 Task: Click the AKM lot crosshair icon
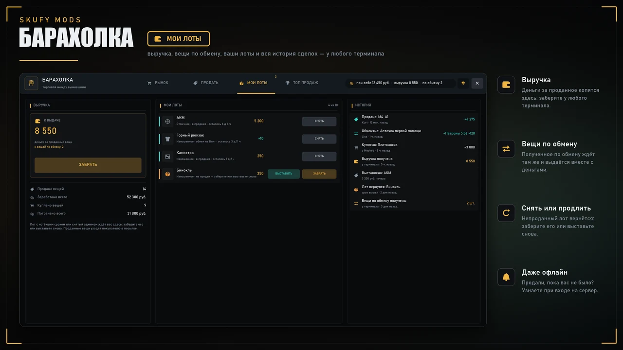(x=167, y=122)
